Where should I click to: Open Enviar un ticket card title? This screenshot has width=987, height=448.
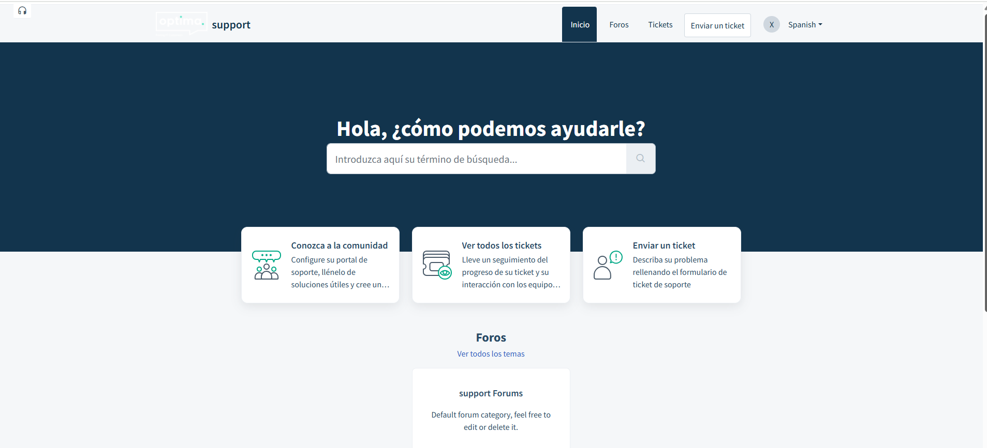click(x=664, y=245)
